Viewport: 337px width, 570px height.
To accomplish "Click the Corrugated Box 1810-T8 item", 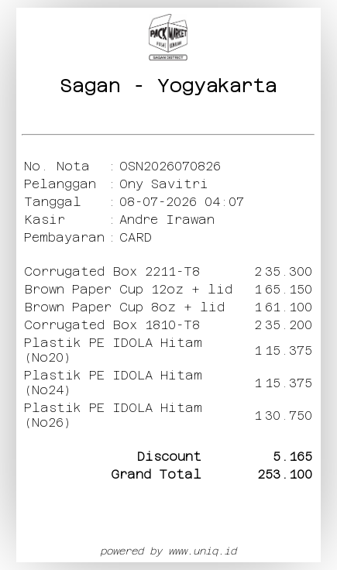I will pyautogui.click(x=112, y=325).
